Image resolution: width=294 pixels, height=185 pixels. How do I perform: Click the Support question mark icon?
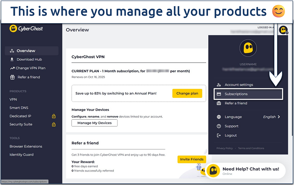(219, 126)
